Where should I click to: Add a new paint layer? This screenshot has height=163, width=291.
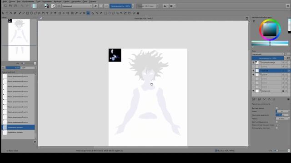pyautogui.click(x=253, y=99)
